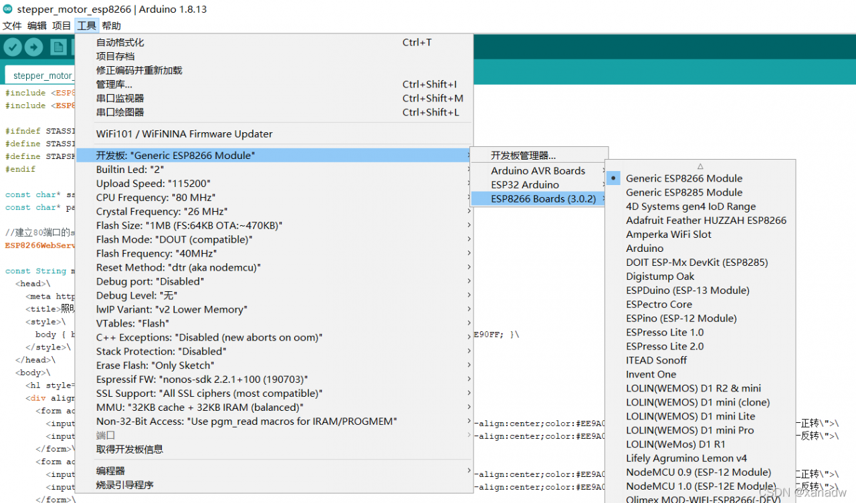Image resolution: width=856 pixels, height=503 pixels.
Task: Click the New sketch document icon
Action: coord(59,47)
